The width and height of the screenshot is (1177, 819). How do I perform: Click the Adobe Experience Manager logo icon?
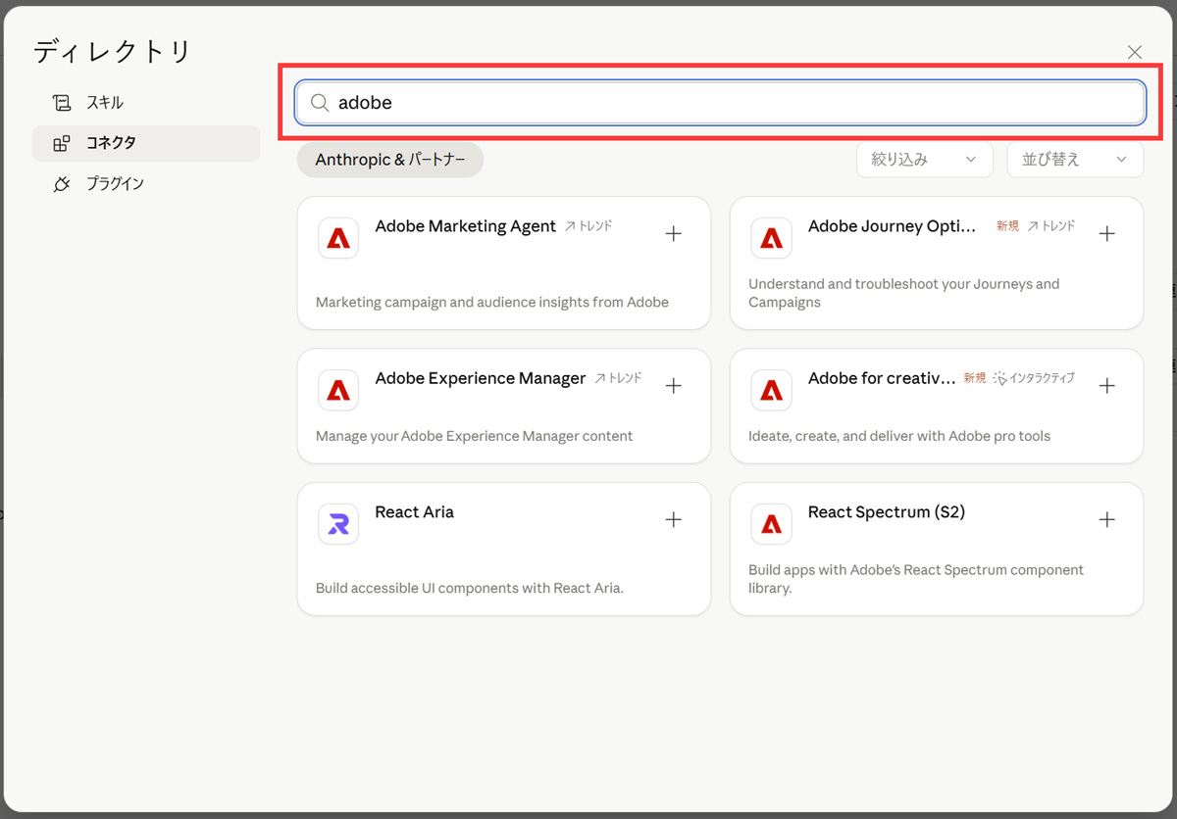338,390
